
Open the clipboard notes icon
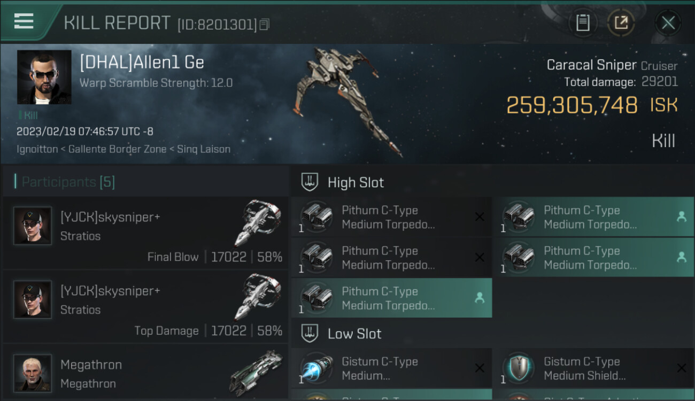pyautogui.click(x=583, y=22)
